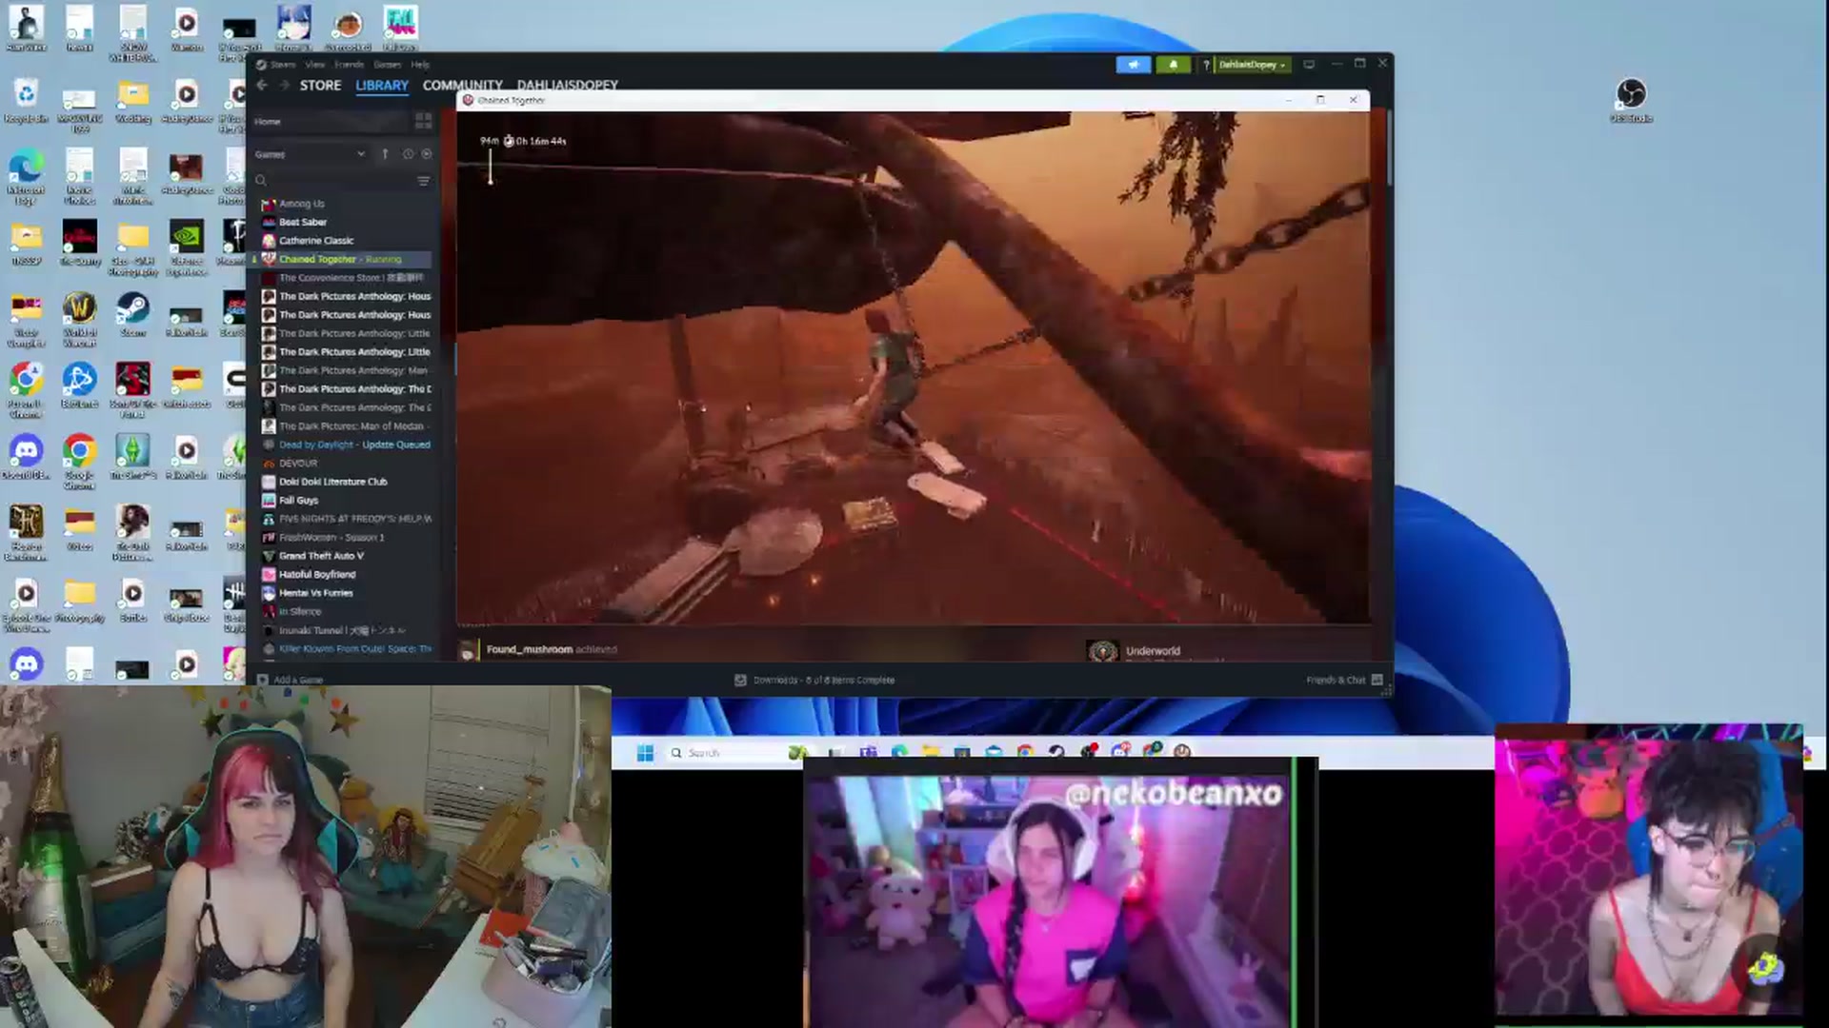
Task: Click the library search field
Action: pyautogui.click(x=333, y=181)
